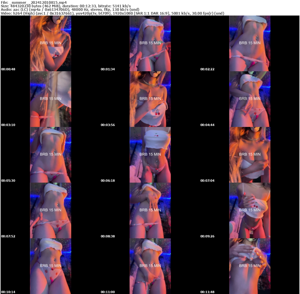Open the thumbnail at timestamp 00:04:44
300x294 pixels.
249,98
